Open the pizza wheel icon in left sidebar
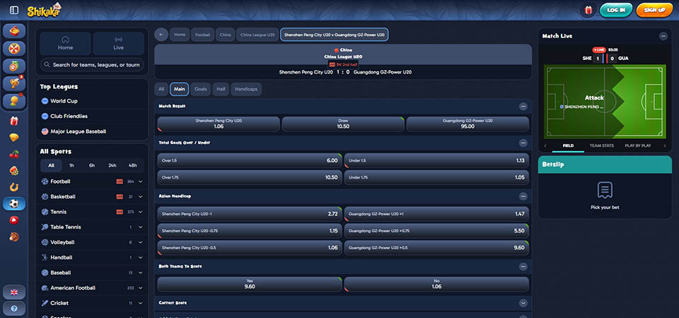Viewport: 679px width, 318px height. click(x=14, y=49)
